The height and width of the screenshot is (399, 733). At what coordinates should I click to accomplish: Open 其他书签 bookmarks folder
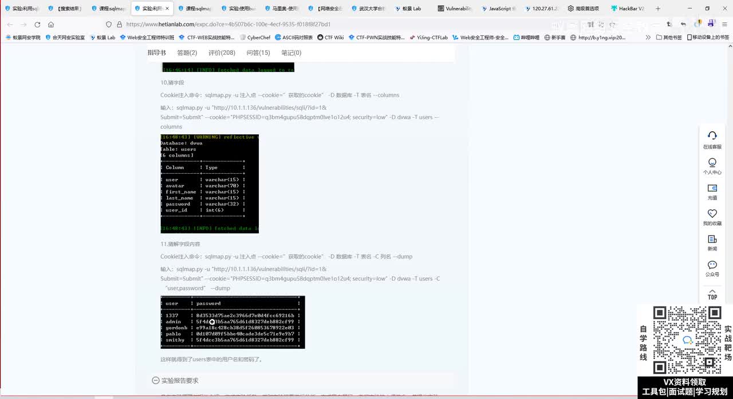(x=669, y=37)
